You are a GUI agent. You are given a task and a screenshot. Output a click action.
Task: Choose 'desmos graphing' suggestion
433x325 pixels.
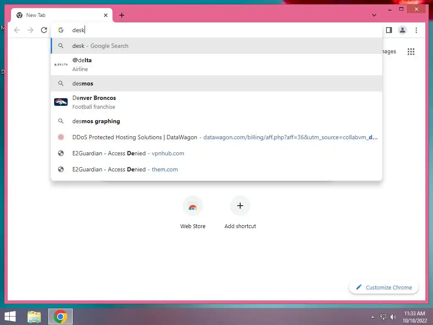point(216,121)
